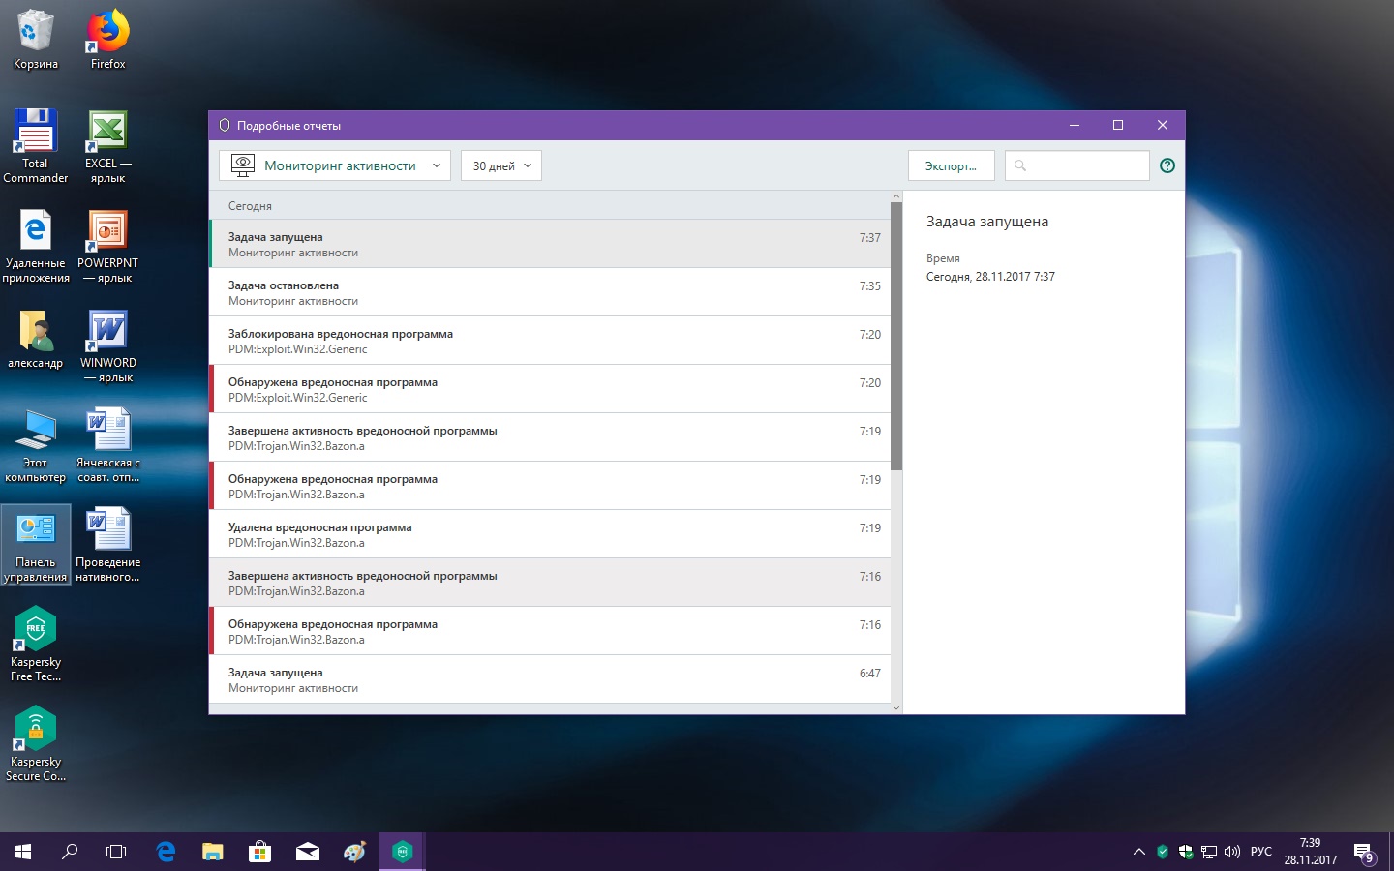Open File Explorer in the taskbar

(x=213, y=852)
